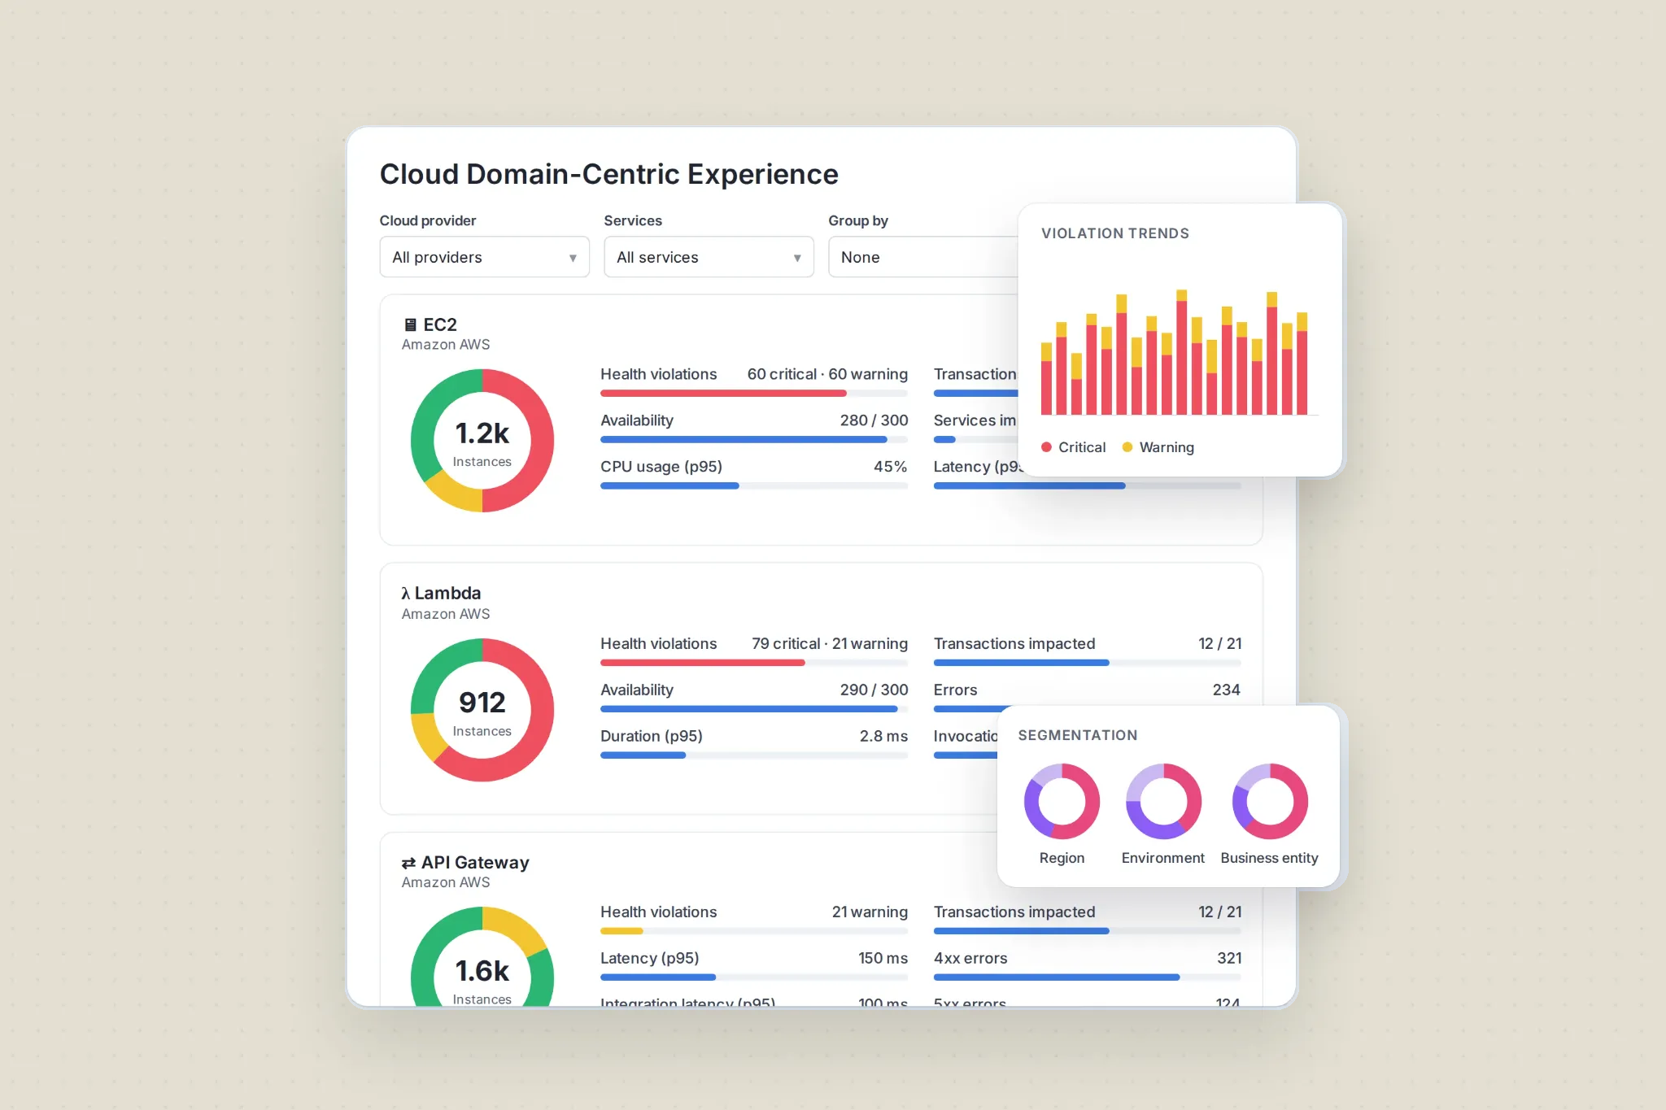Open the Group by None dropdown
The height and width of the screenshot is (1110, 1666).
click(923, 257)
